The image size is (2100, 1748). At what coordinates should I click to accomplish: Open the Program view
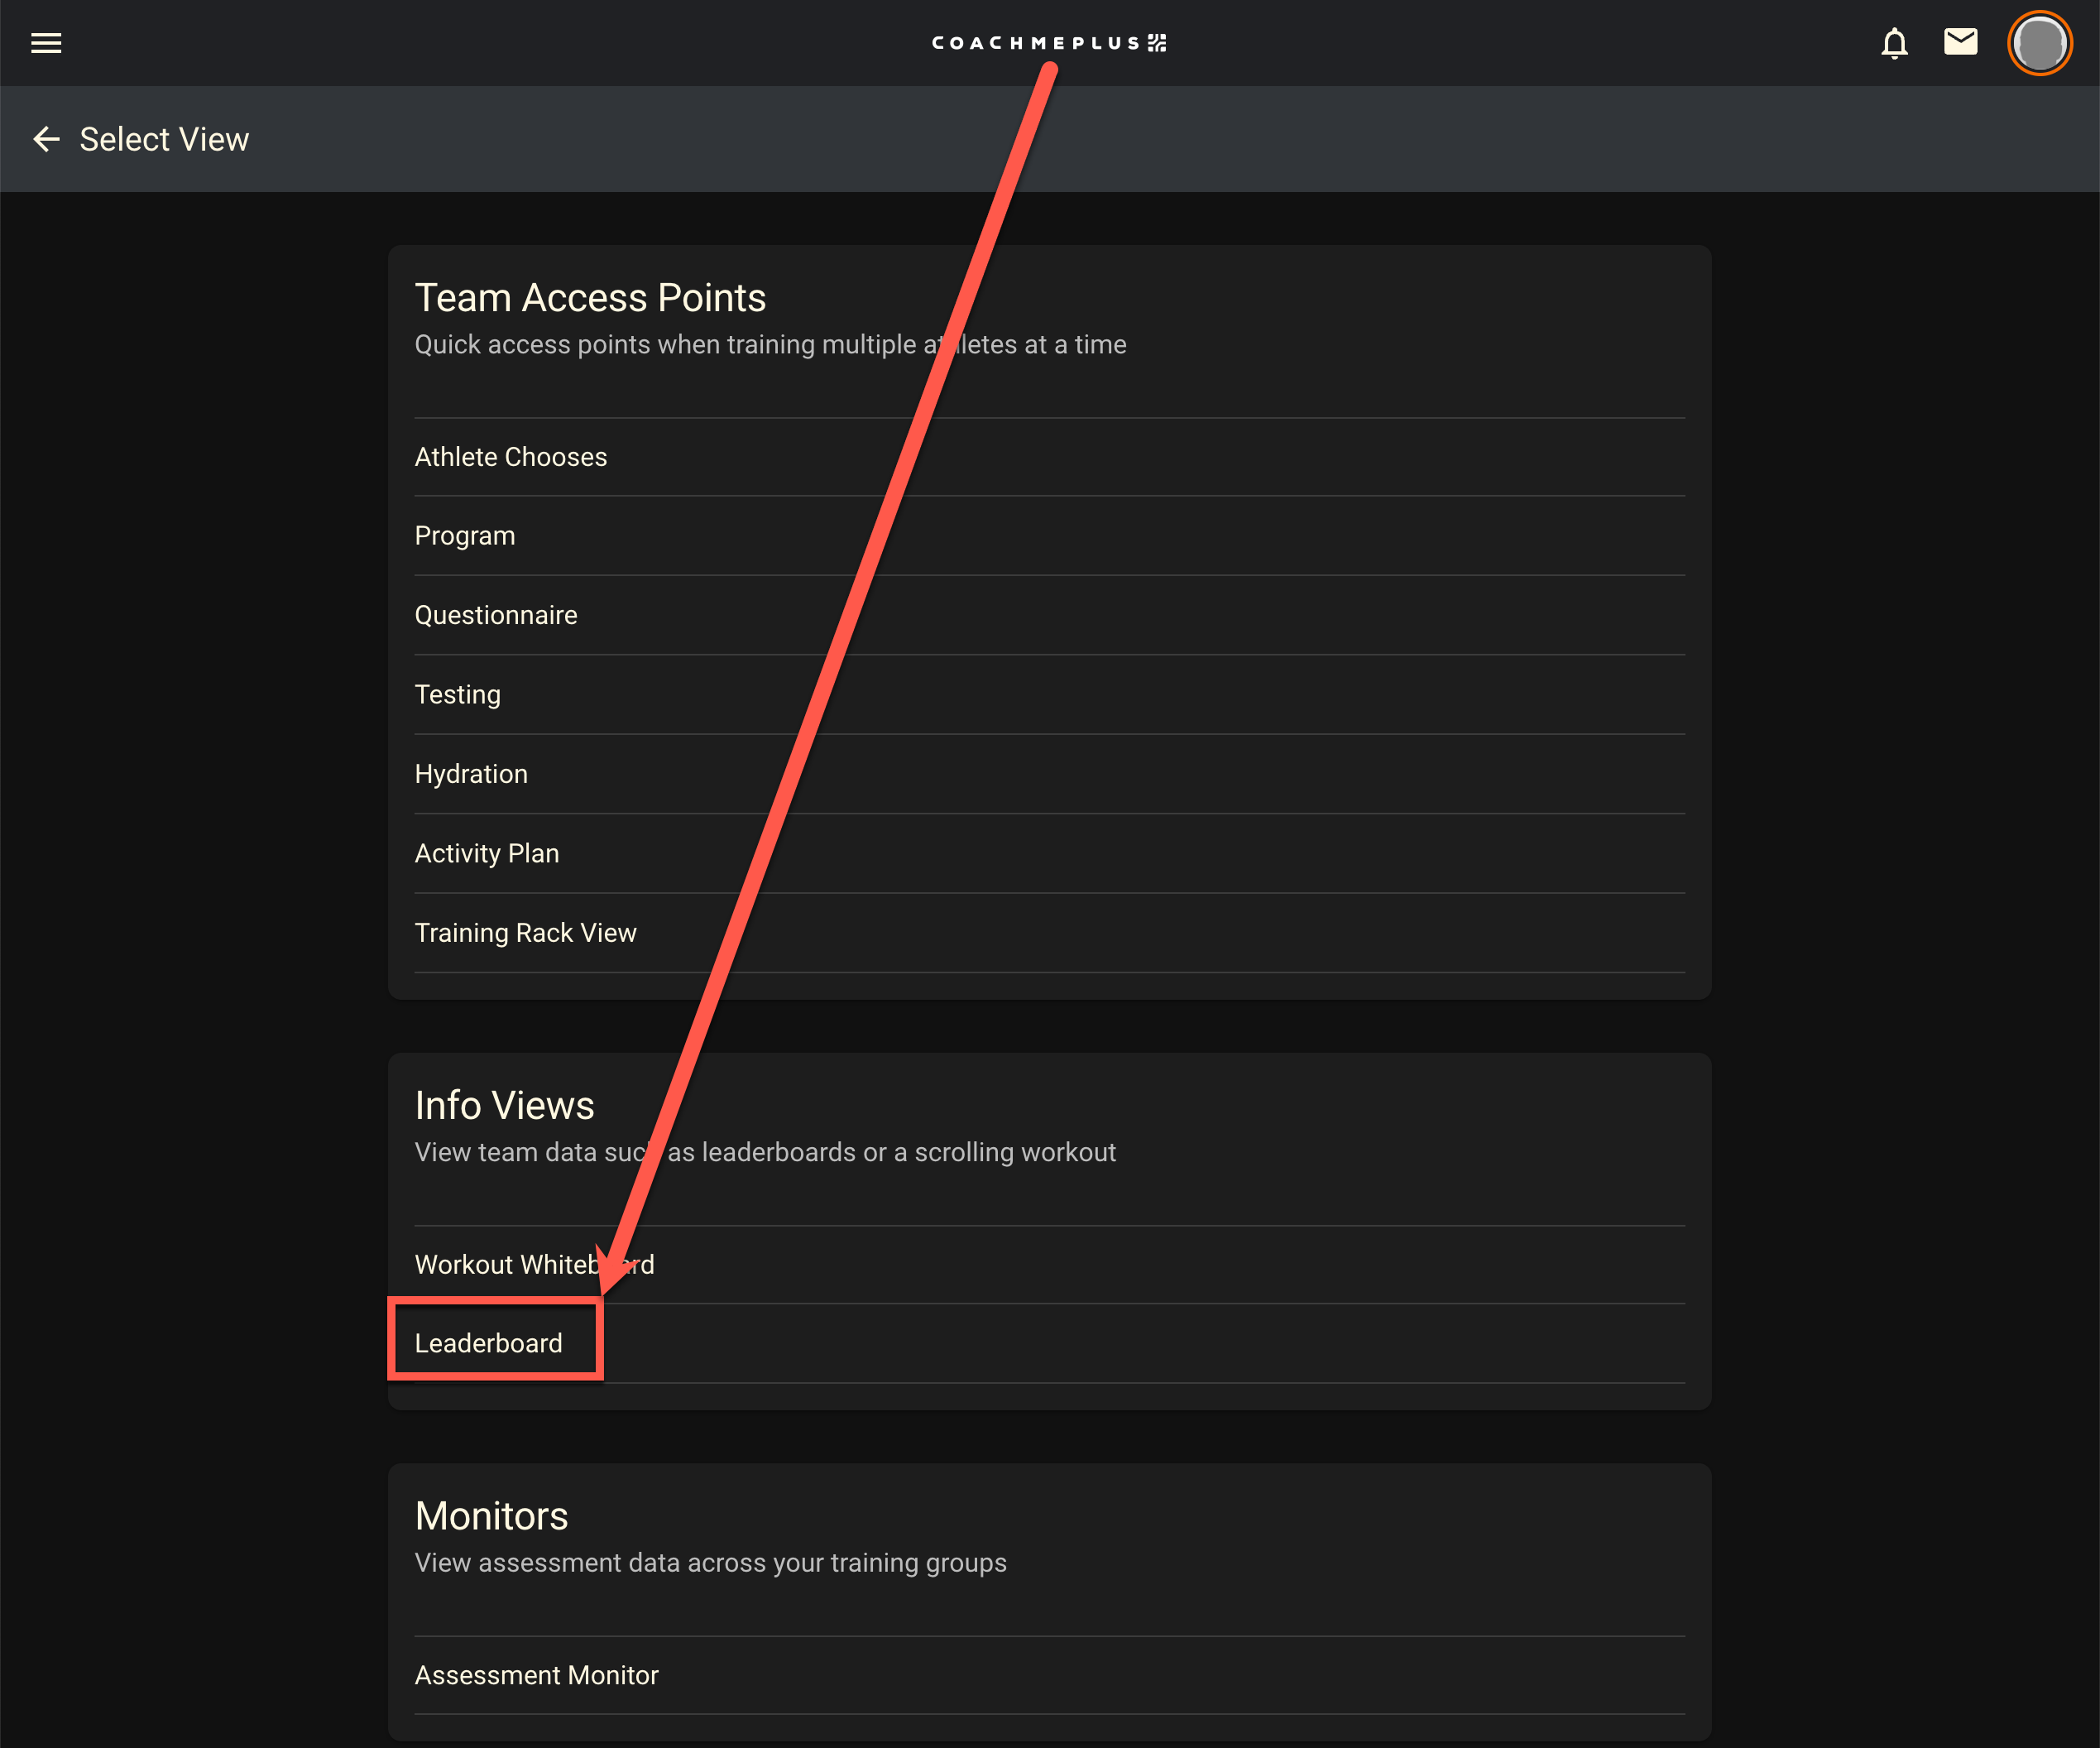(x=1049, y=536)
